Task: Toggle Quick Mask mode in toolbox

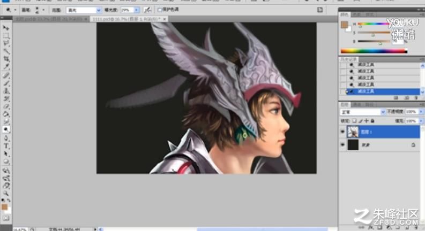Action: [6, 218]
